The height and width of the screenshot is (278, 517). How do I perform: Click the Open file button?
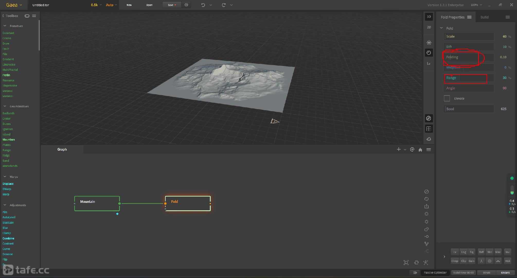[x=149, y=5]
